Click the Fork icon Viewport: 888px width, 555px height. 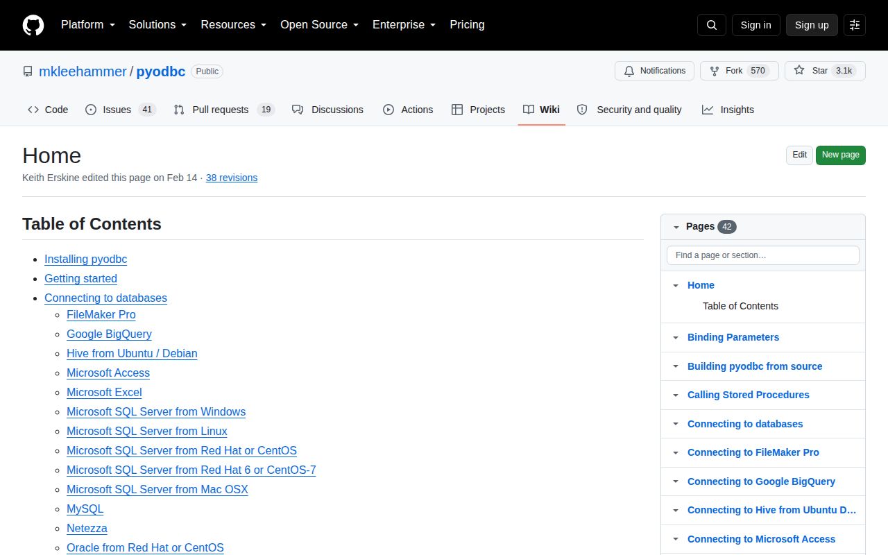(715, 71)
